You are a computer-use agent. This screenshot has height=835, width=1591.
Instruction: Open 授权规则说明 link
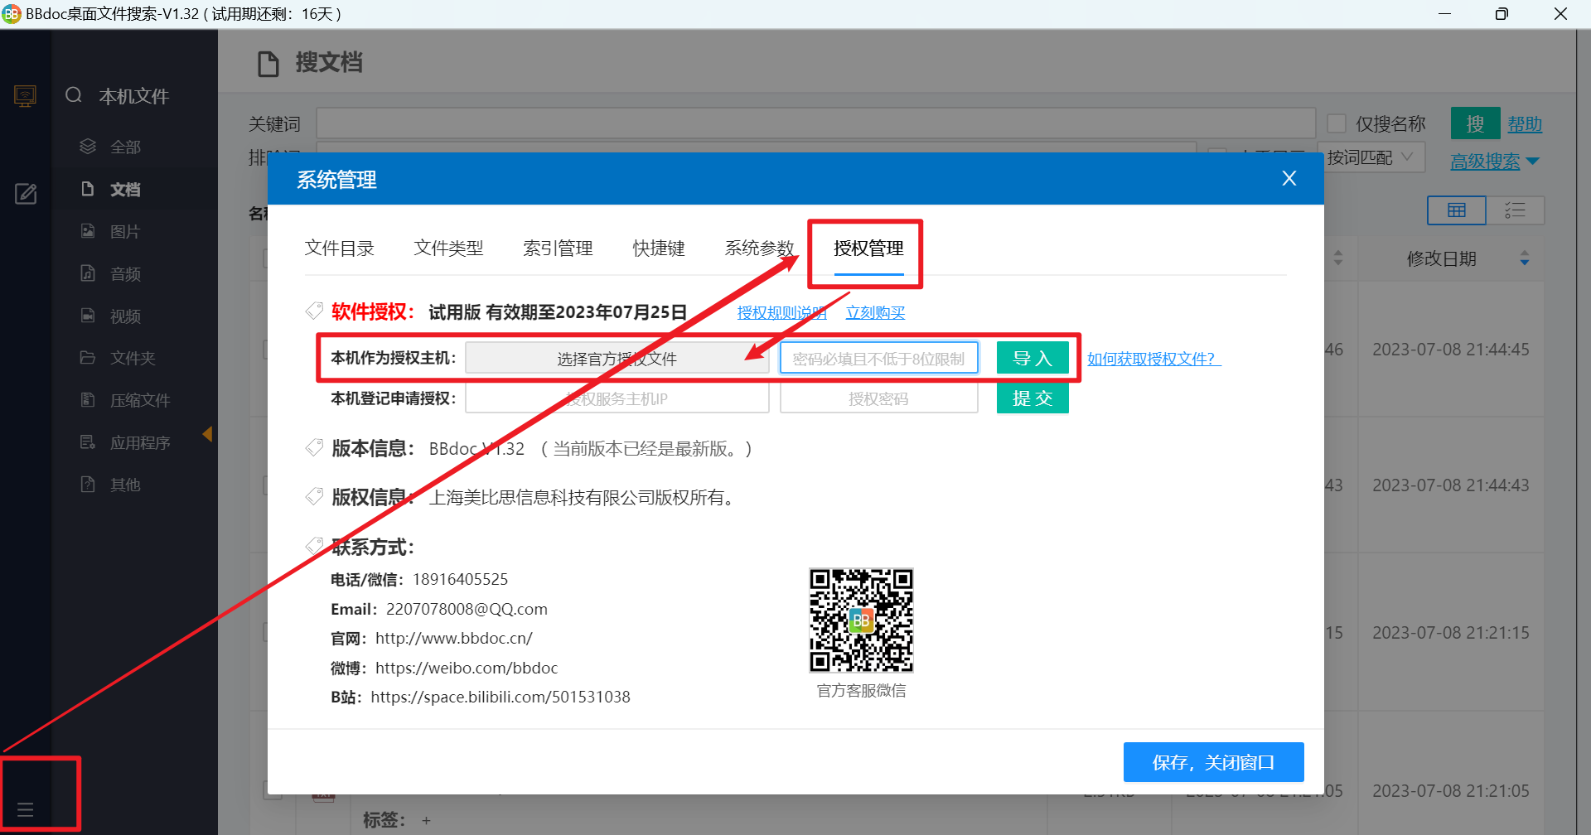click(x=782, y=312)
